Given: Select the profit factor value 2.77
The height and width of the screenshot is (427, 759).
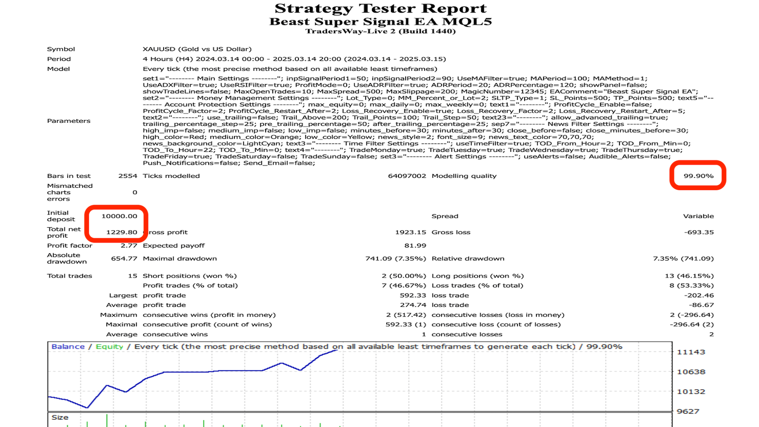Looking at the screenshot, I should (129, 245).
